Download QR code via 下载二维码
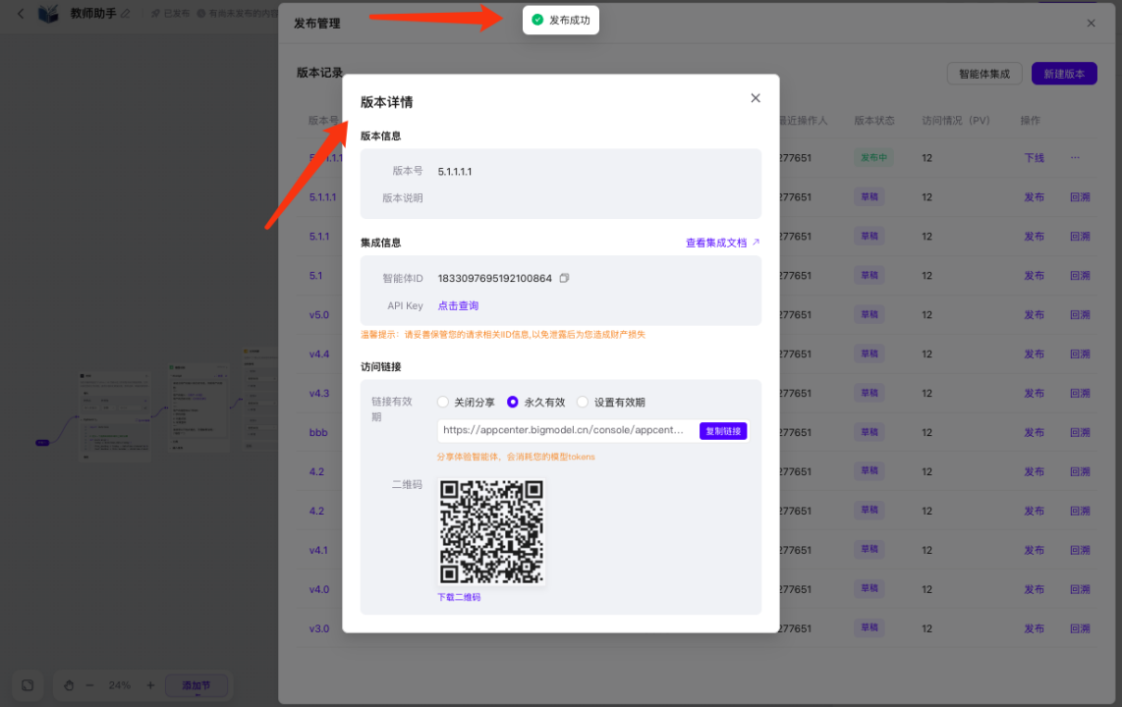 pyautogui.click(x=459, y=598)
